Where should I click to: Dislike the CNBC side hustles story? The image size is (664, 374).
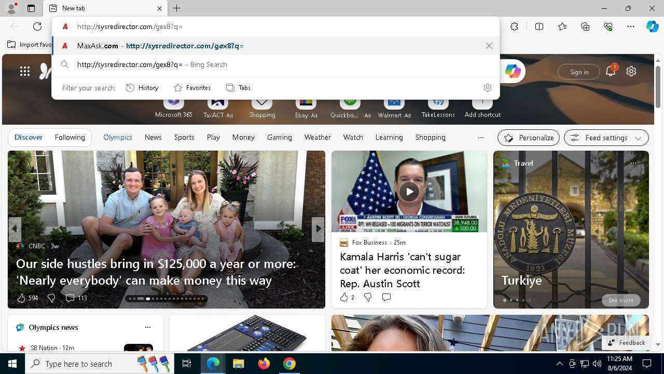51,298
